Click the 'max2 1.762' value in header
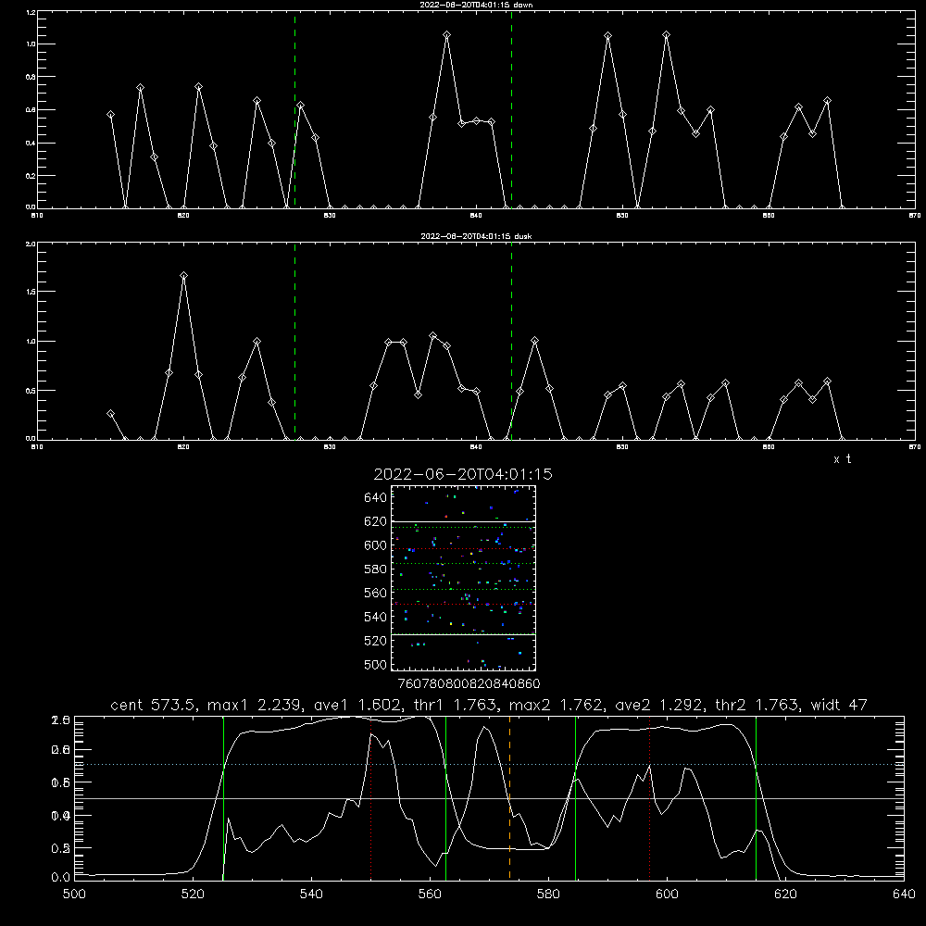Viewport: 926px width, 926px height. [557, 705]
